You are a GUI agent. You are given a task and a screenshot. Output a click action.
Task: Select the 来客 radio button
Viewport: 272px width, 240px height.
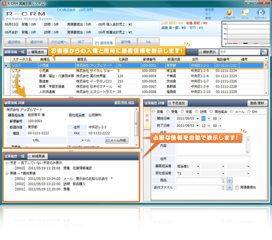click(182, 111)
